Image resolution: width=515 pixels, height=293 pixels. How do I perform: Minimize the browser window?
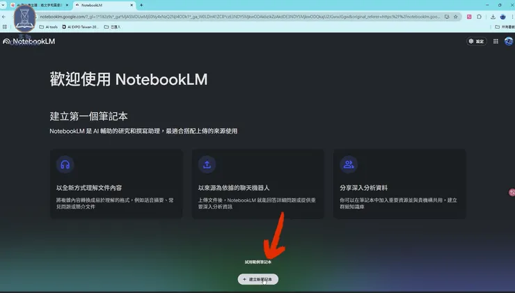487,6
